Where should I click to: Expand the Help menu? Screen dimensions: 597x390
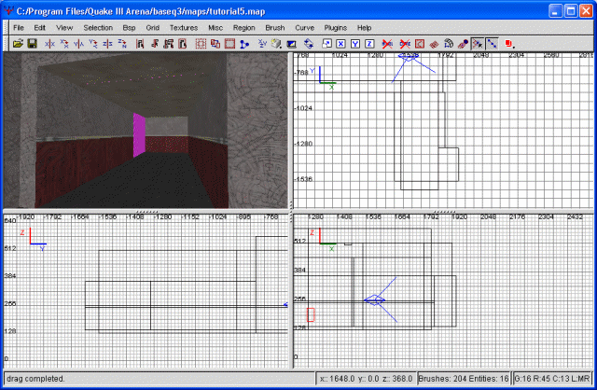click(364, 28)
